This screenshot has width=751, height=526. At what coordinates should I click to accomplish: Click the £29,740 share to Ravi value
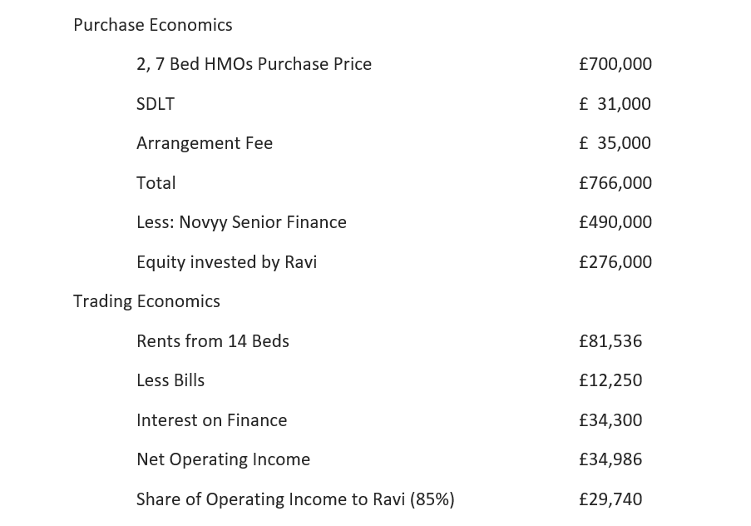pos(610,499)
